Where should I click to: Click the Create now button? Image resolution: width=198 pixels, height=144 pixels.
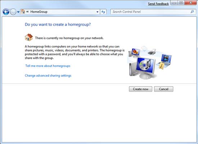tap(140, 89)
